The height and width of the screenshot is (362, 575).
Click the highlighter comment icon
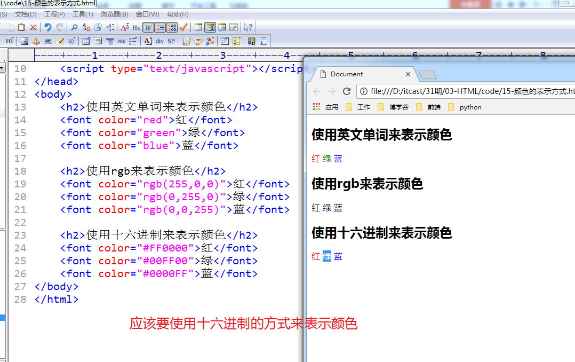[x=60, y=41]
